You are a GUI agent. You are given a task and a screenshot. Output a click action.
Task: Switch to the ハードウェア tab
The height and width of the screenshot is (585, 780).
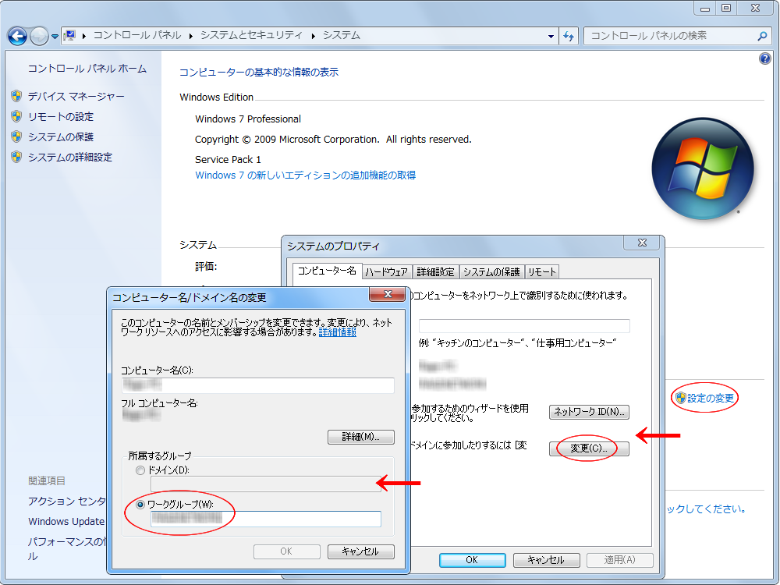pos(386,272)
